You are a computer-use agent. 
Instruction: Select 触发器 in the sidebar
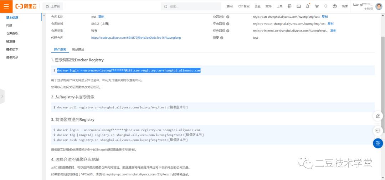point(11,41)
